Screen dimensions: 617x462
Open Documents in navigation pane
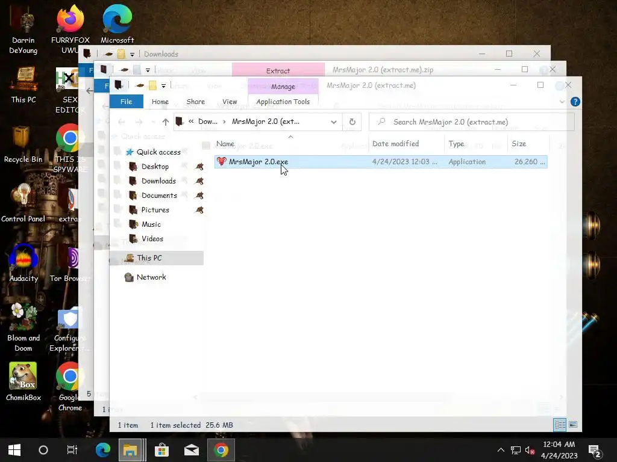[159, 196]
